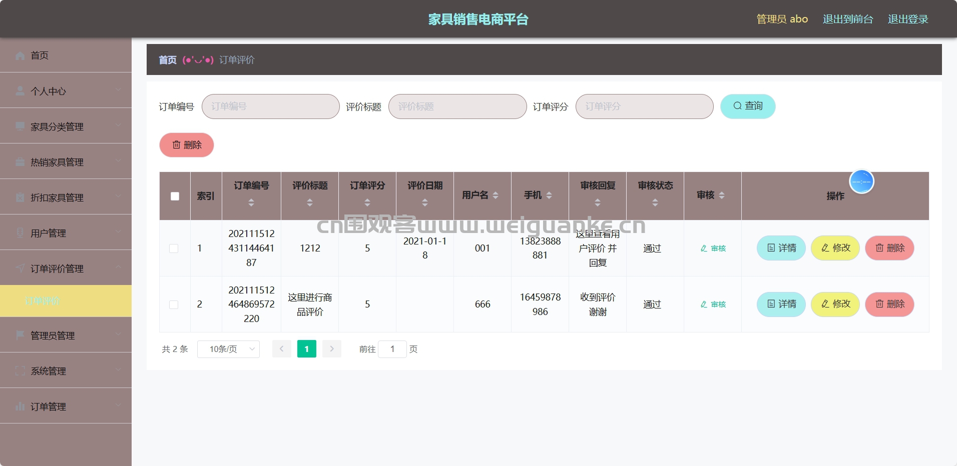Expand 折扣家具管理 menu chevron
Image resolution: width=957 pixels, height=466 pixels.
click(118, 196)
